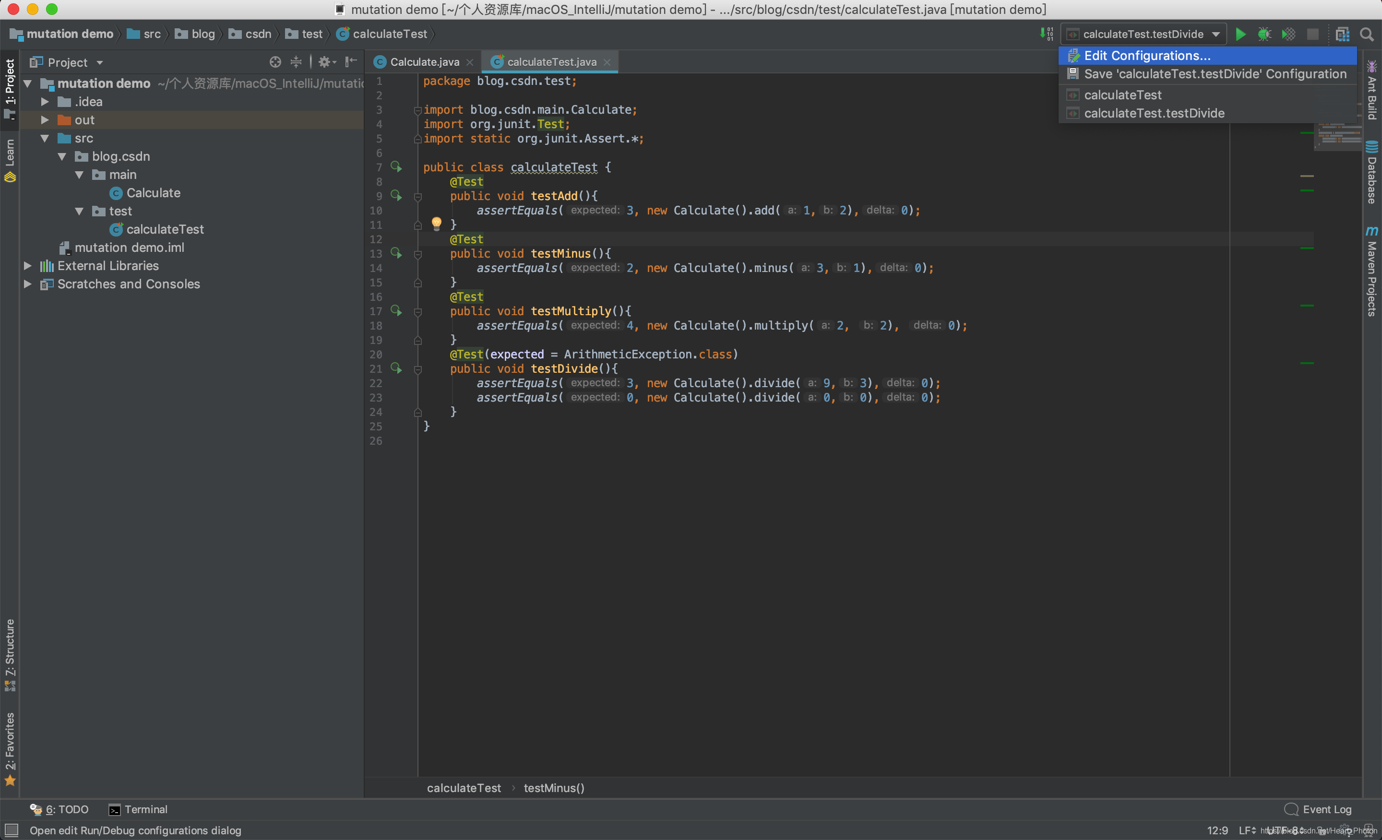The width and height of the screenshot is (1382, 840).
Task: Collapse all in Project panel
Action: [296, 62]
